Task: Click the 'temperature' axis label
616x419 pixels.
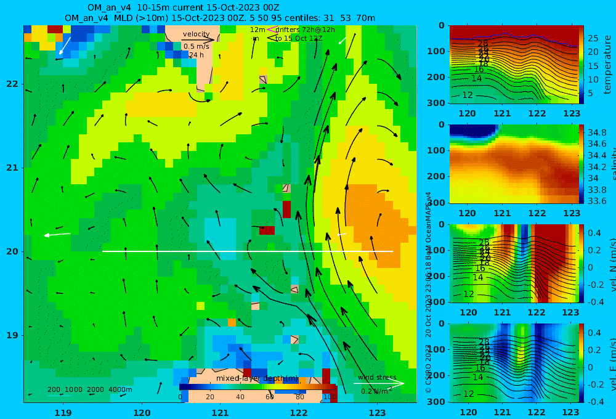Action: [607, 65]
